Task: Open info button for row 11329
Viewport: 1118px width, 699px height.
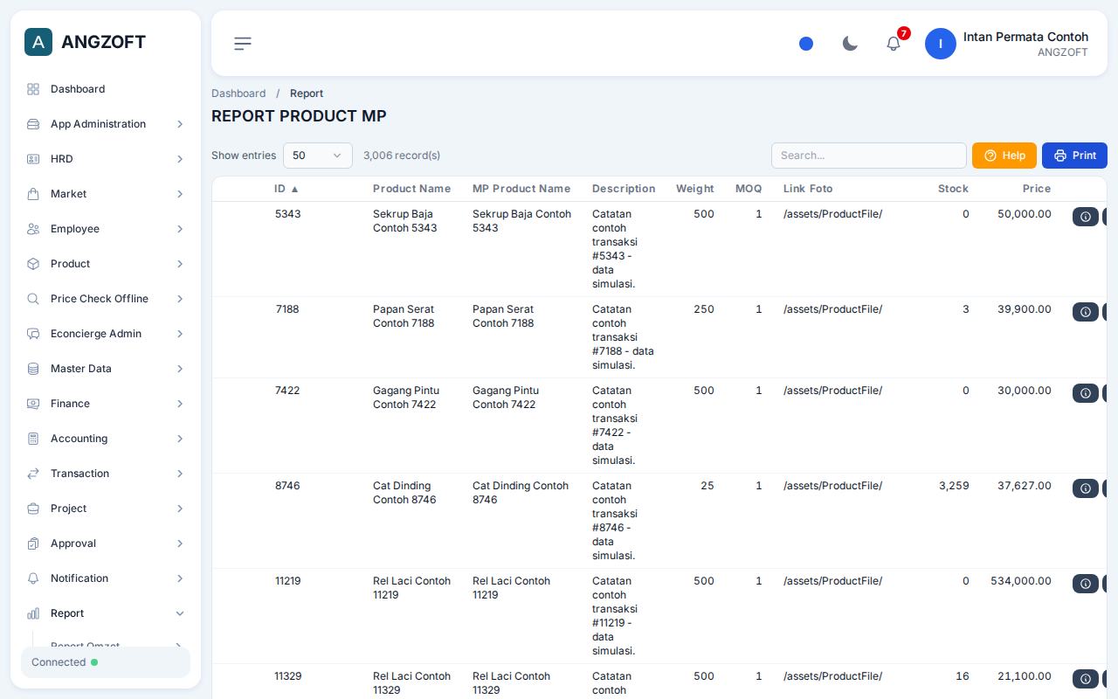Action: (x=1086, y=679)
